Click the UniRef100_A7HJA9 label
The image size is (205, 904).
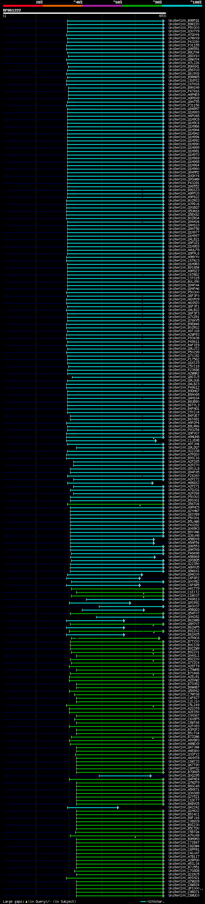(184, 835)
